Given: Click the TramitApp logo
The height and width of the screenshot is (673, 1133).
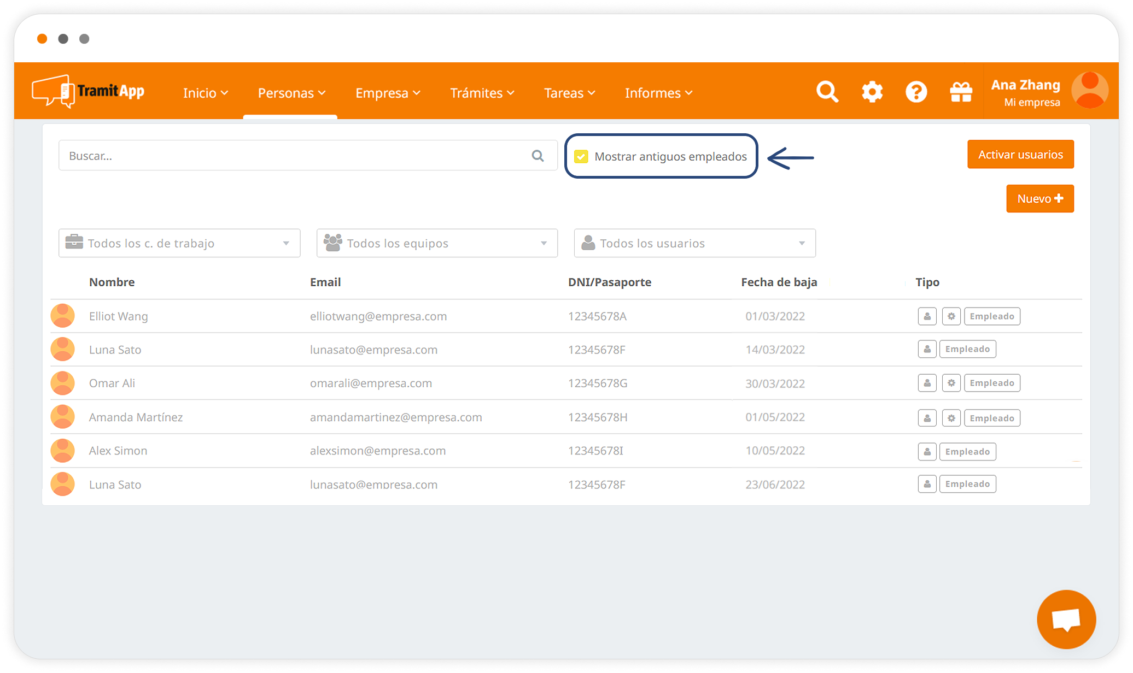Looking at the screenshot, I should (89, 91).
